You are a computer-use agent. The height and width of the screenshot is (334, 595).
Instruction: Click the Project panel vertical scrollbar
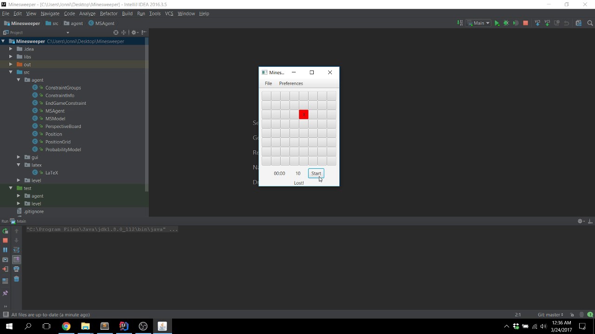click(x=147, y=115)
